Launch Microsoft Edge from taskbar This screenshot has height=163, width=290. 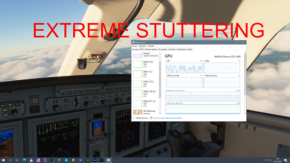point(24,160)
